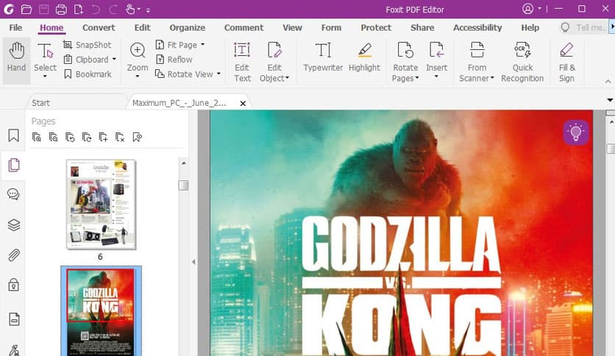The image size is (615, 356).
Task: Click the Tell me search field
Action: 585,28
